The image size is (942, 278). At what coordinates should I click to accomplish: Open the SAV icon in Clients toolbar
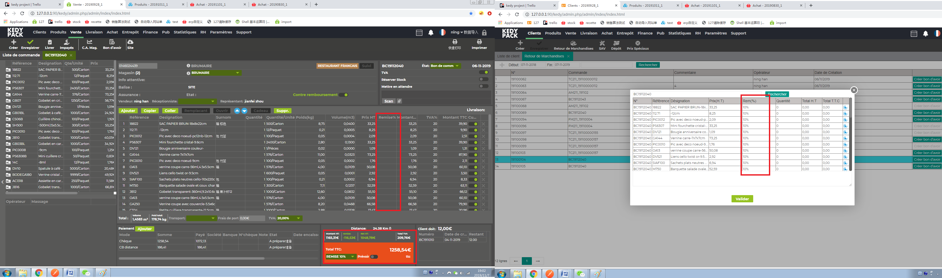click(602, 44)
